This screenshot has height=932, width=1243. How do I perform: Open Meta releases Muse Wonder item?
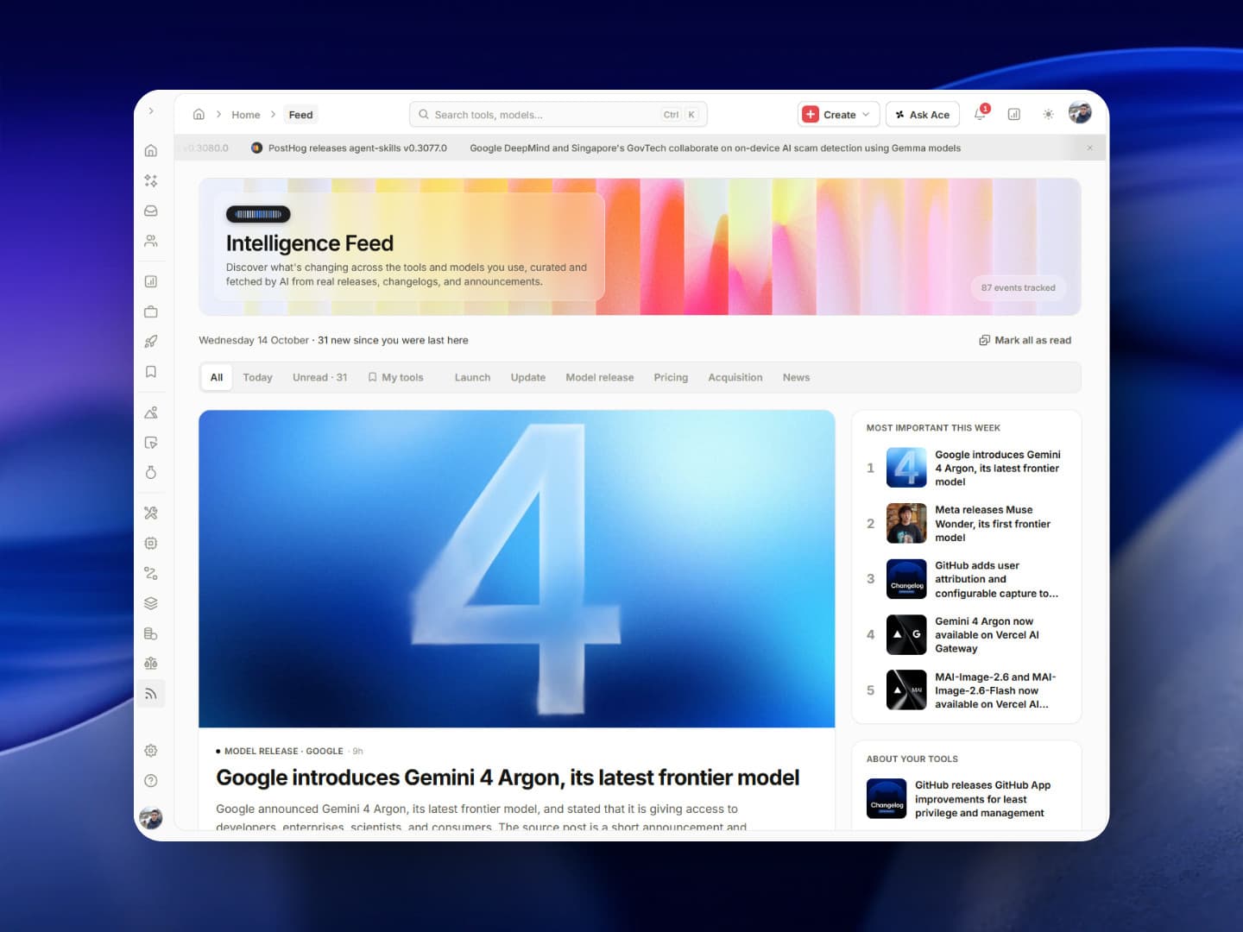click(966, 524)
